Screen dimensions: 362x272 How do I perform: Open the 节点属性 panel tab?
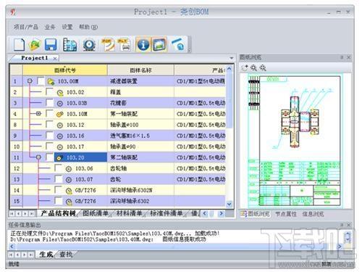[x=286, y=214]
